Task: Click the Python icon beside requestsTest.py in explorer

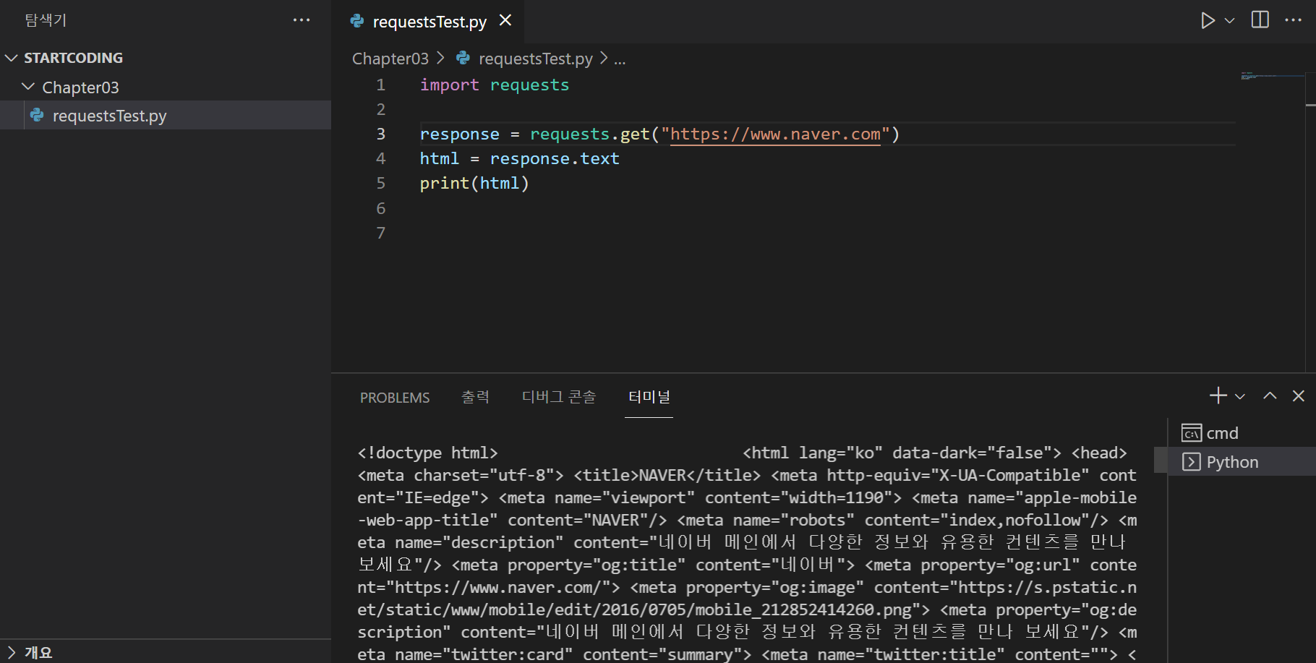Action: (37, 116)
